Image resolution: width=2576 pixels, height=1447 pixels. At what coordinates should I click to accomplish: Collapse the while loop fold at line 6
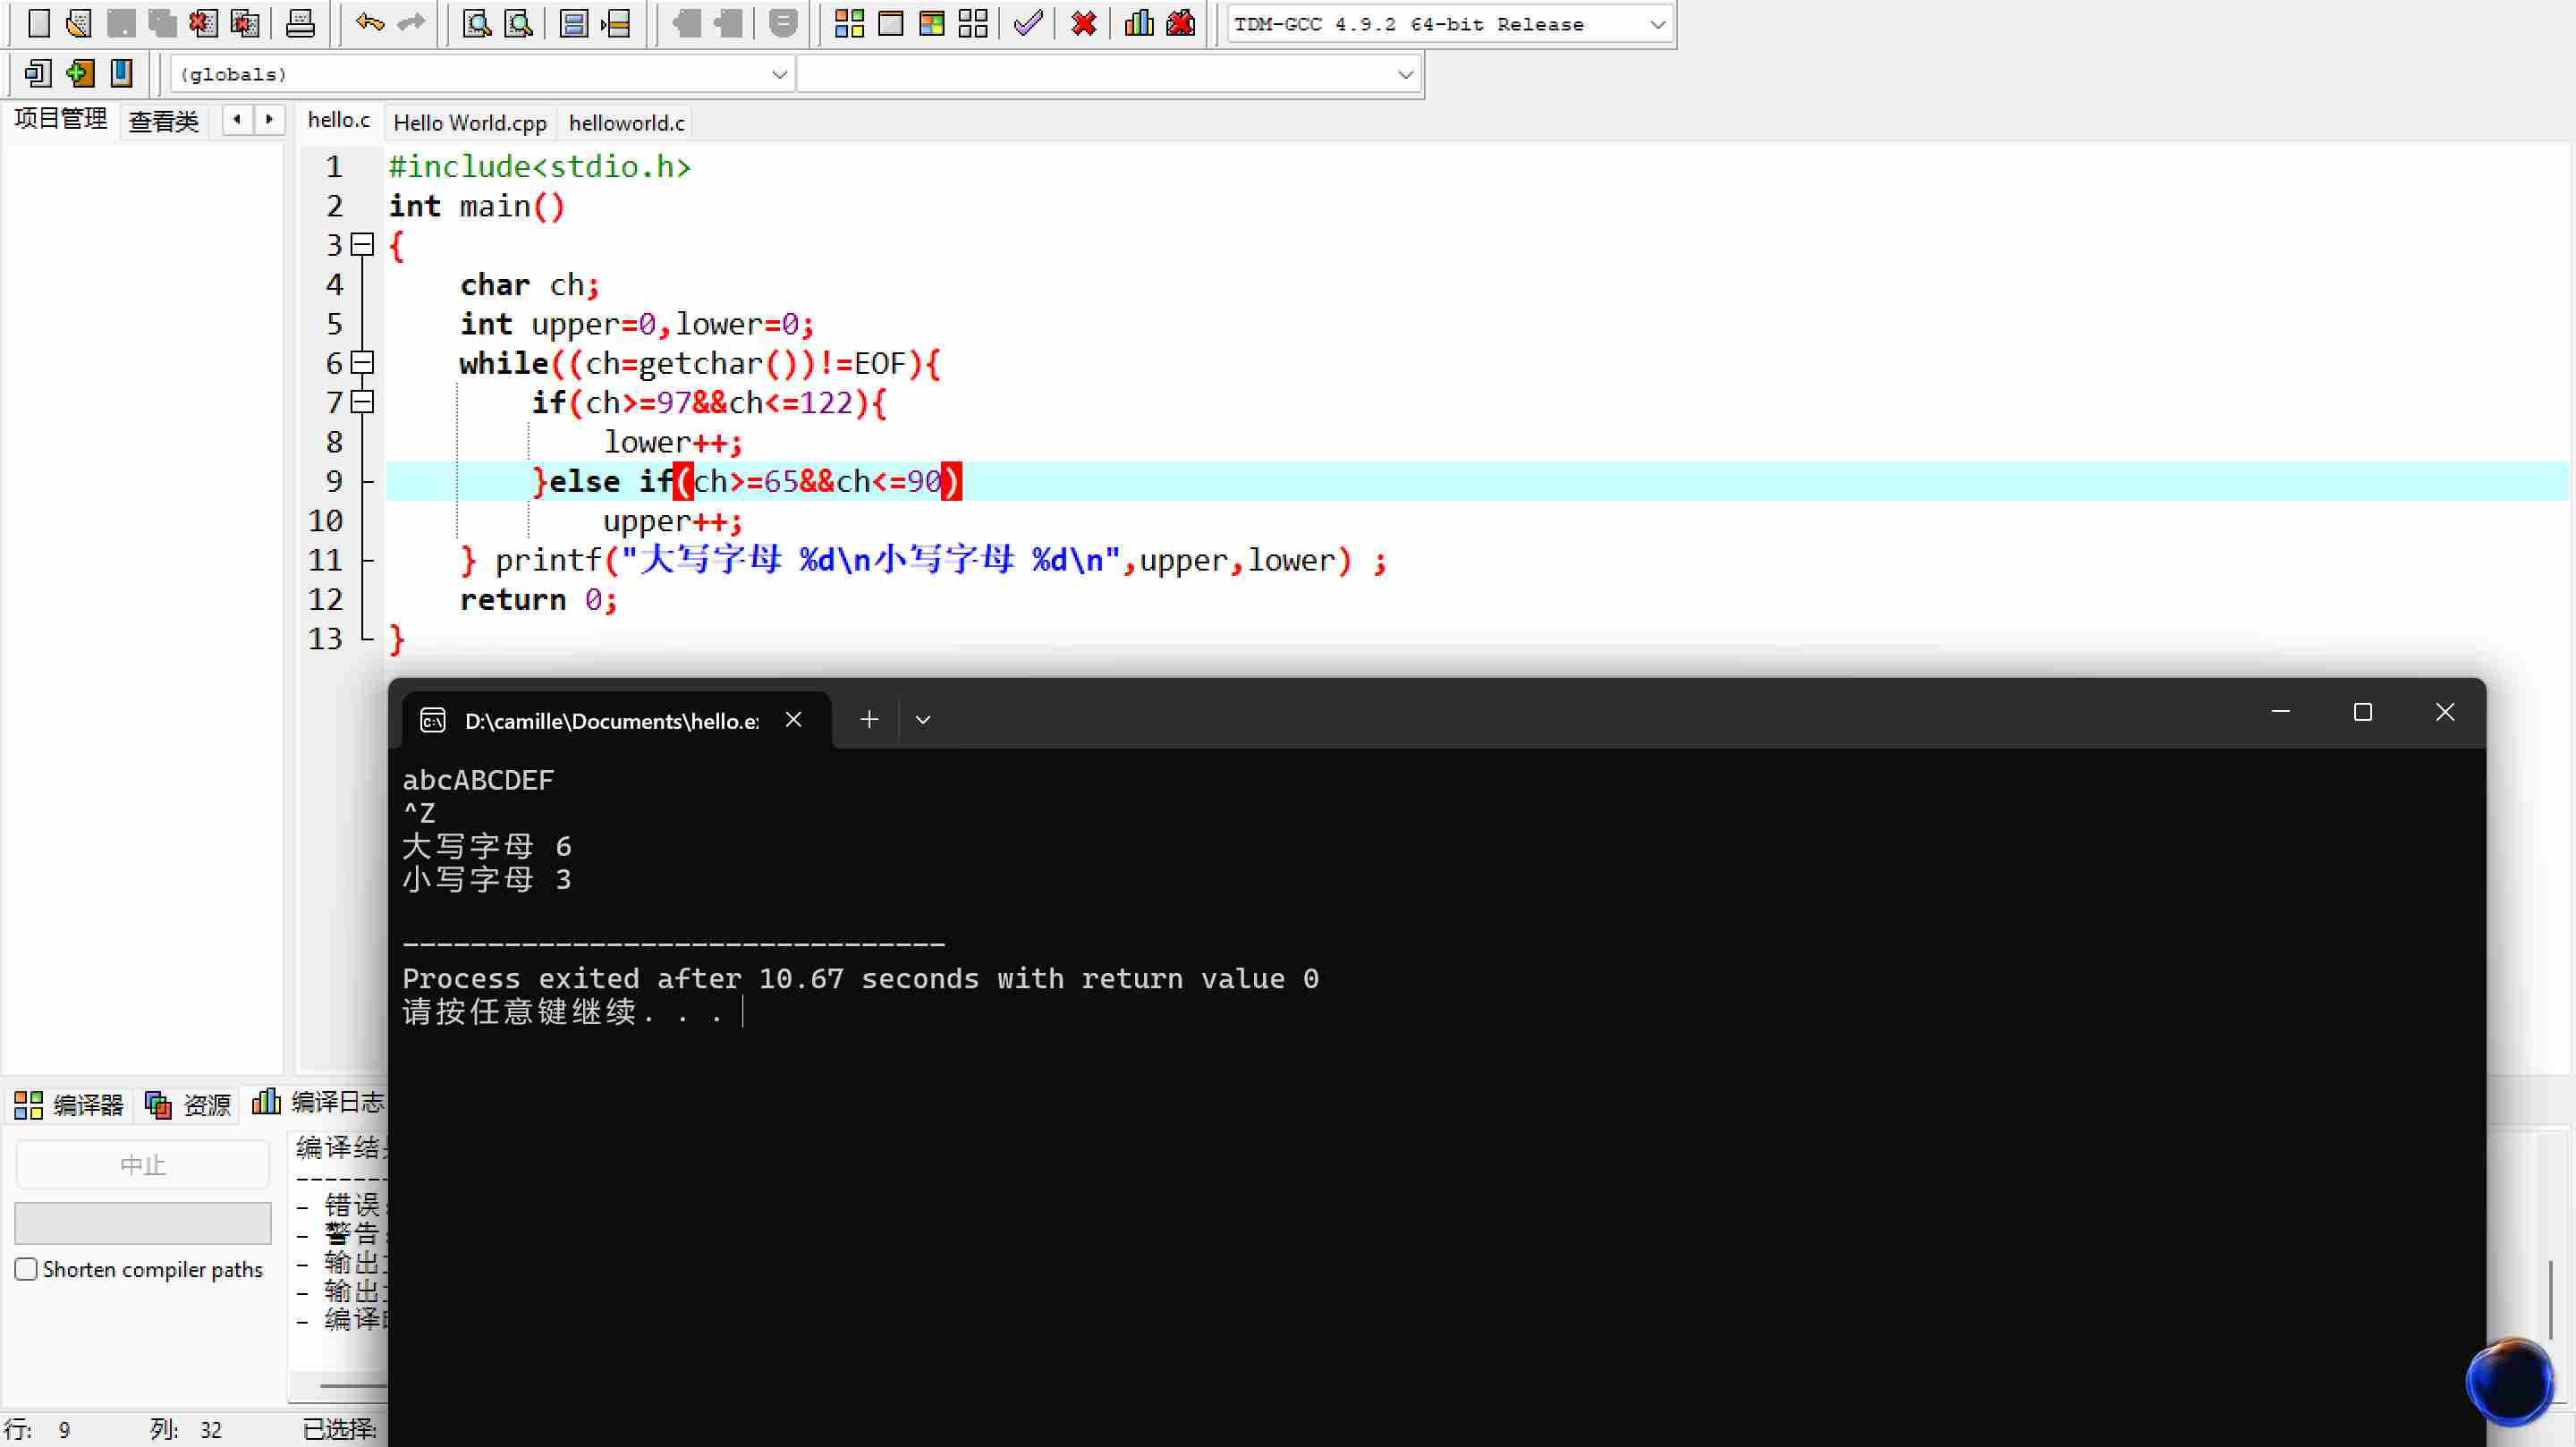click(363, 362)
